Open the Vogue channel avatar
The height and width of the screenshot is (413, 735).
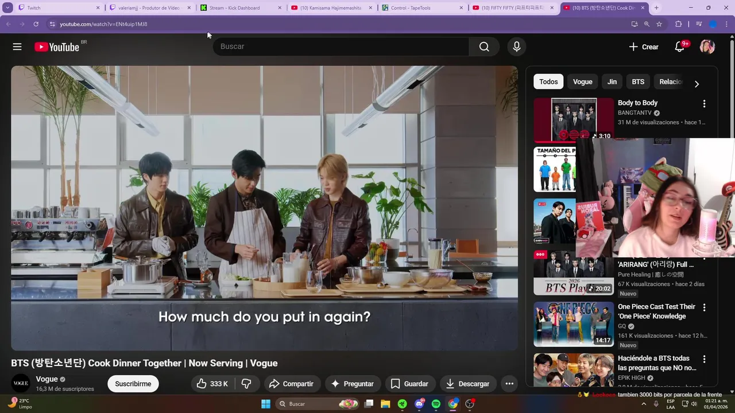coord(21,384)
